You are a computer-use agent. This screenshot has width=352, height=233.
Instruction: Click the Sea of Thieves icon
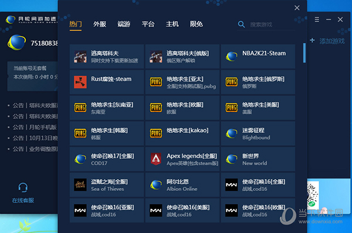(80, 185)
